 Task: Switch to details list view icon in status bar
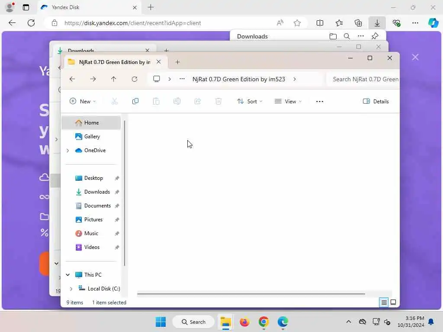pyautogui.click(x=384, y=302)
